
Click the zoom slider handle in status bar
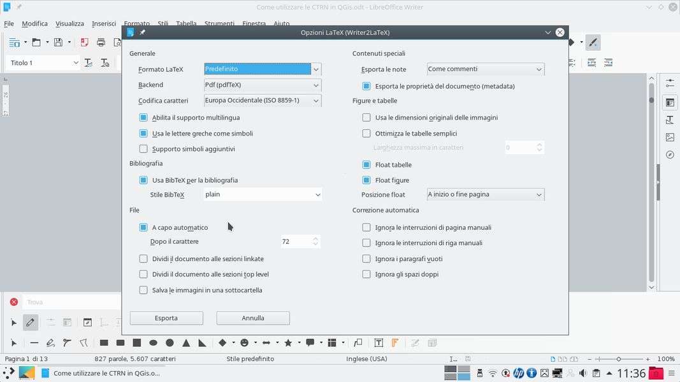(619, 359)
